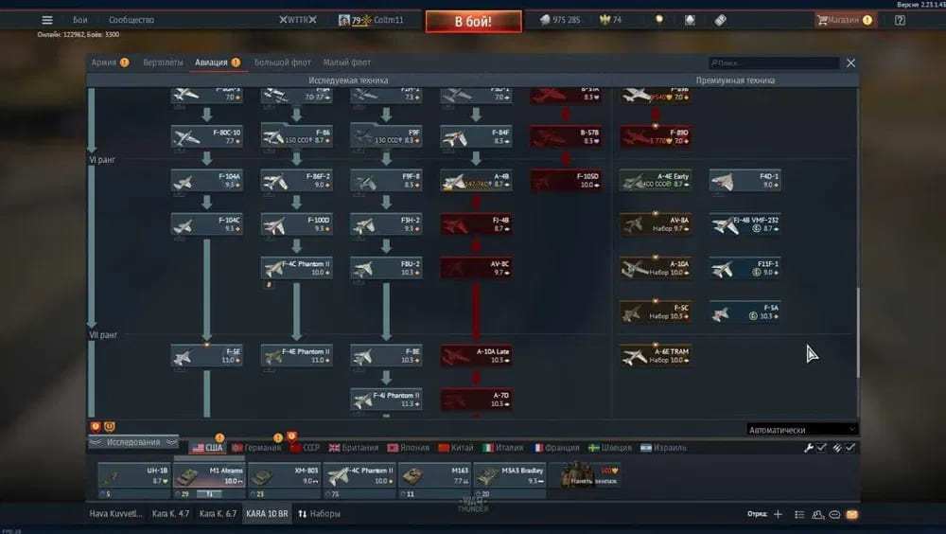Open the mail envelope icon

(x=852, y=514)
